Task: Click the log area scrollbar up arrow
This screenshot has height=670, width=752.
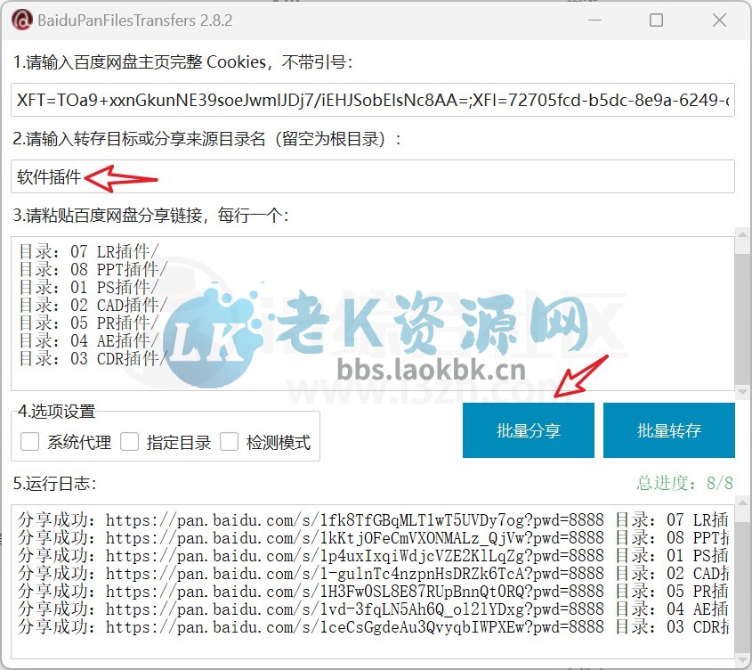Action: click(743, 502)
